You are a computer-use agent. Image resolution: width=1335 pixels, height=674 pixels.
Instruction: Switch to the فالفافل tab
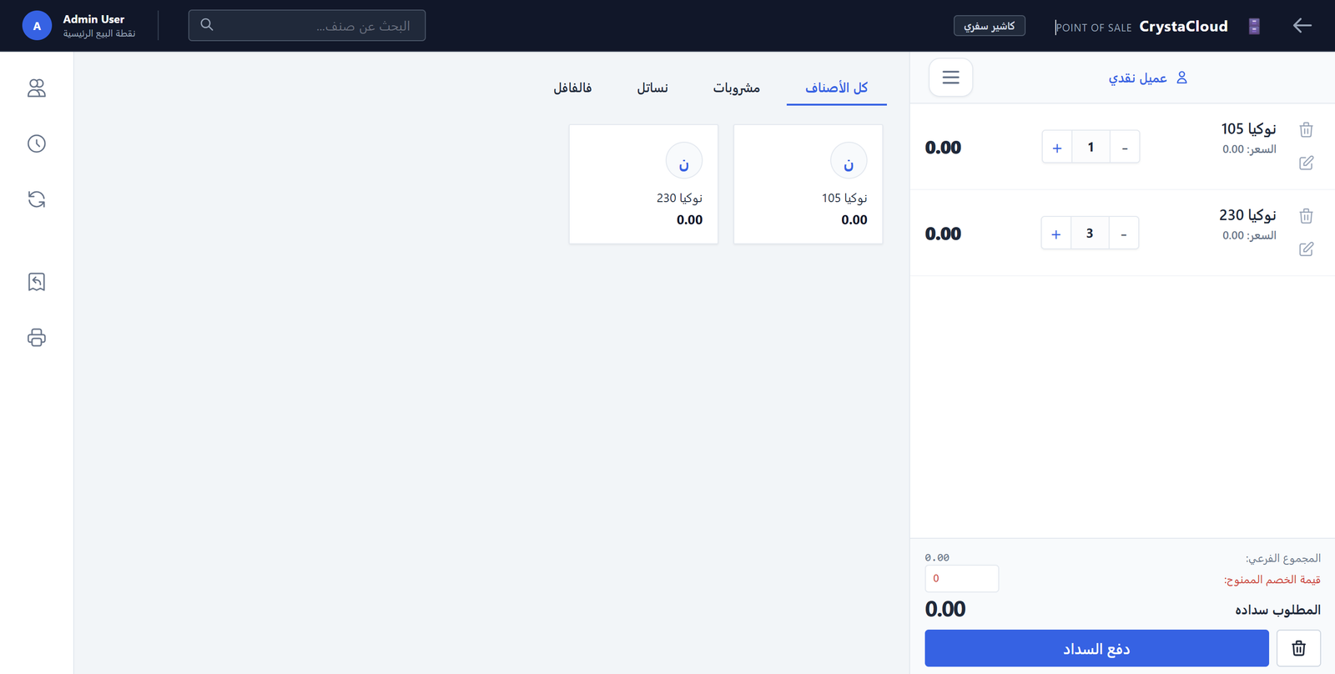tap(572, 88)
